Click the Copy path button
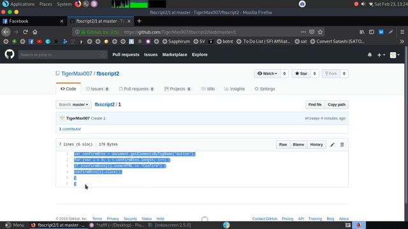The height and width of the screenshot is (229, 408). (337, 104)
